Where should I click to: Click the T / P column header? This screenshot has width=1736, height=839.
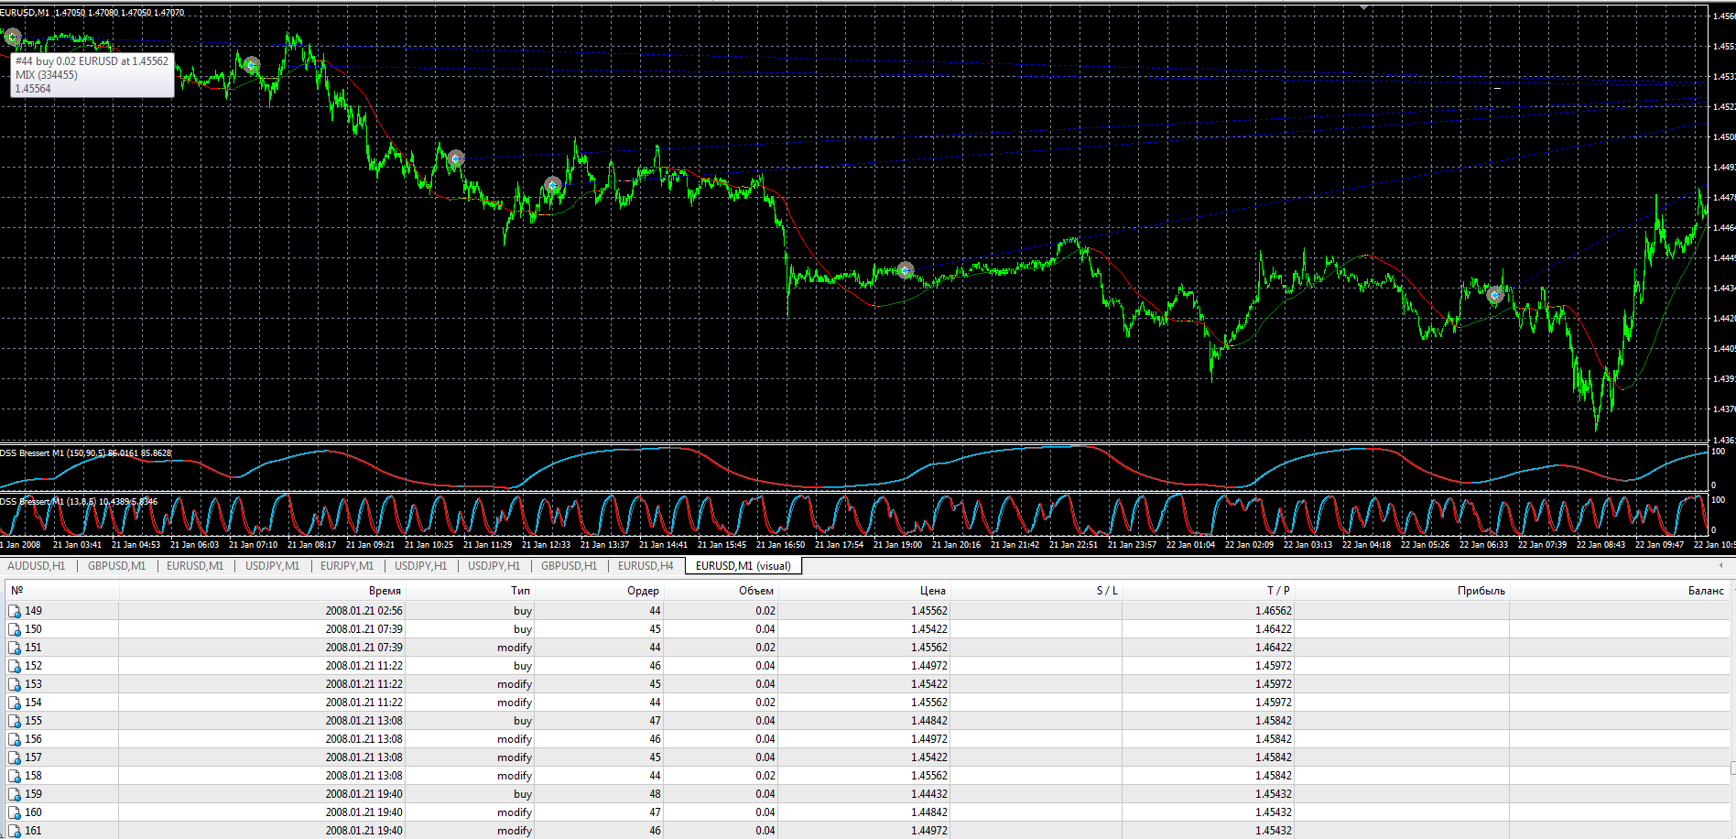[x=1209, y=591]
